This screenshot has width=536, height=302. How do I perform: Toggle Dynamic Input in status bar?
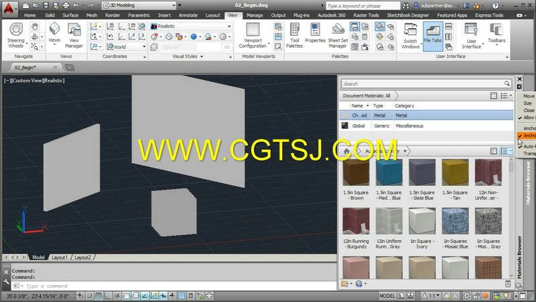pyautogui.click(x=163, y=295)
